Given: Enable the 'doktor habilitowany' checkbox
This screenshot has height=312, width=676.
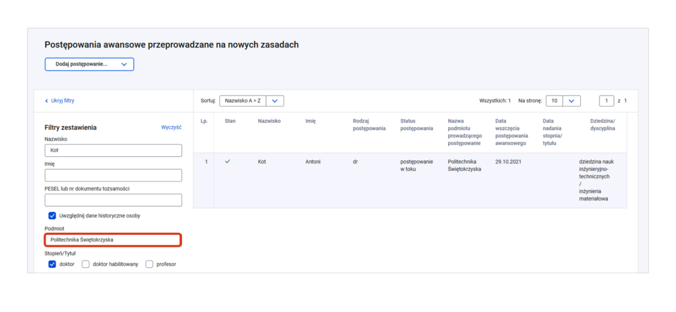Looking at the screenshot, I should pyautogui.click(x=86, y=265).
